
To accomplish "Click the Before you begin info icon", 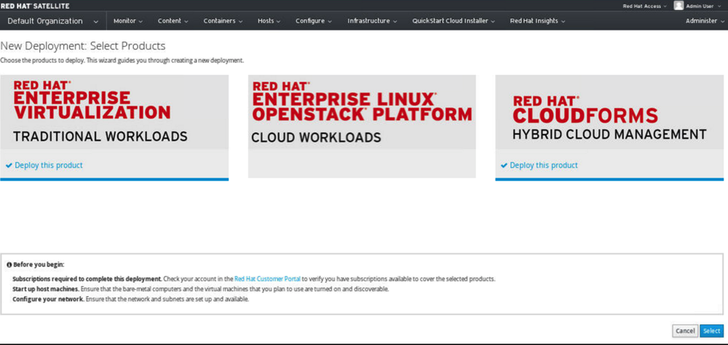I will [9, 265].
